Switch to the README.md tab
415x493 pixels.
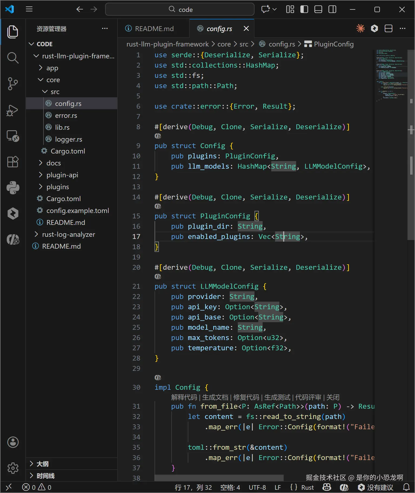(x=154, y=29)
